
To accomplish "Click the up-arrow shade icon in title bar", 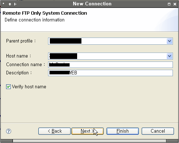I will tap(10, 4).
